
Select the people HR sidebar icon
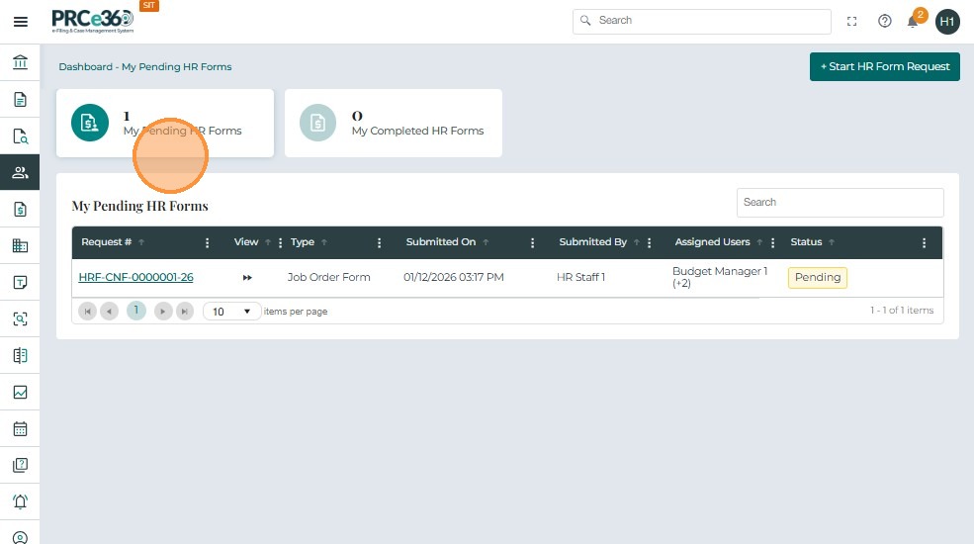point(20,173)
